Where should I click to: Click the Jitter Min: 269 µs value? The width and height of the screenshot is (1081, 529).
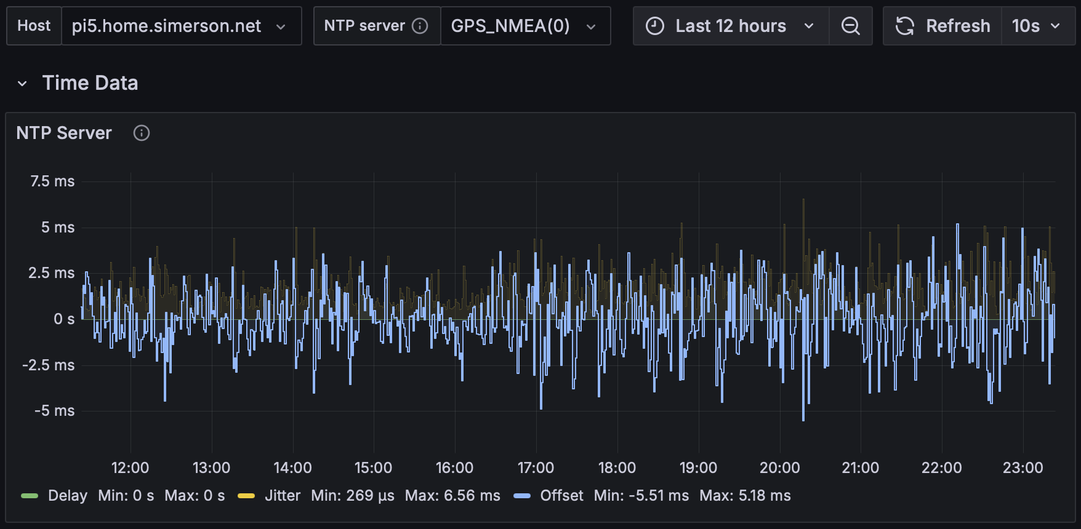coord(353,496)
